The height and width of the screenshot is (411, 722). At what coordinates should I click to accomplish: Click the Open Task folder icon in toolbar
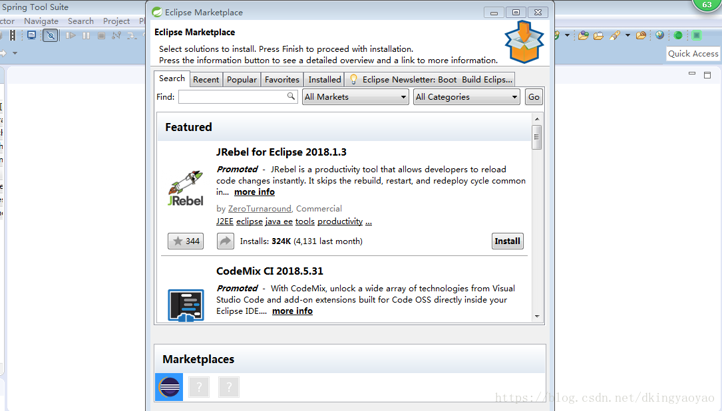coord(598,35)
